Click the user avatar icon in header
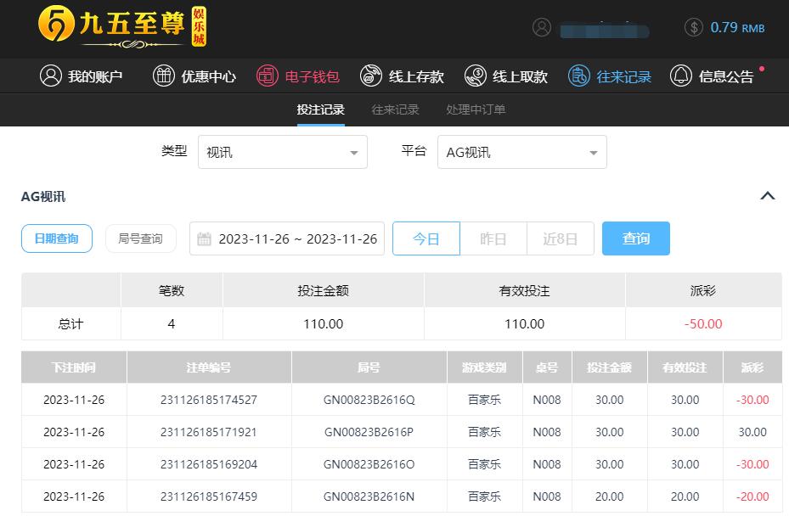The width and height of the screenshot is (789, 516). pos(542,27)
